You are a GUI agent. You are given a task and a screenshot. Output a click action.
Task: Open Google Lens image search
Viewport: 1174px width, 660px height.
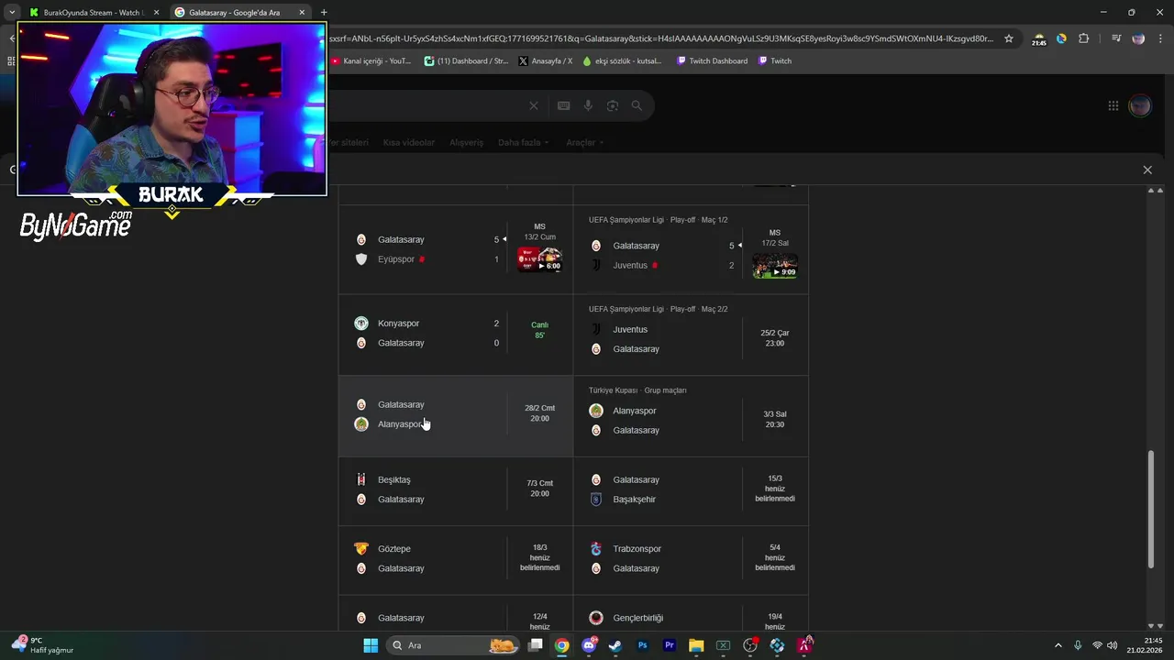pos(613,105)
